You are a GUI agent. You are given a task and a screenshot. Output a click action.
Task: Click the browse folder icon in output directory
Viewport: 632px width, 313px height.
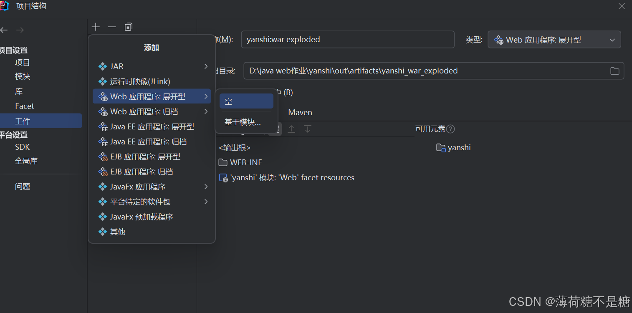pos(614,71)
